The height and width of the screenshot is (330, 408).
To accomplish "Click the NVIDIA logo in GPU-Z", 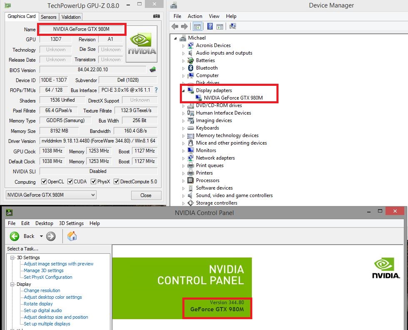I will [x=142, y=44].
